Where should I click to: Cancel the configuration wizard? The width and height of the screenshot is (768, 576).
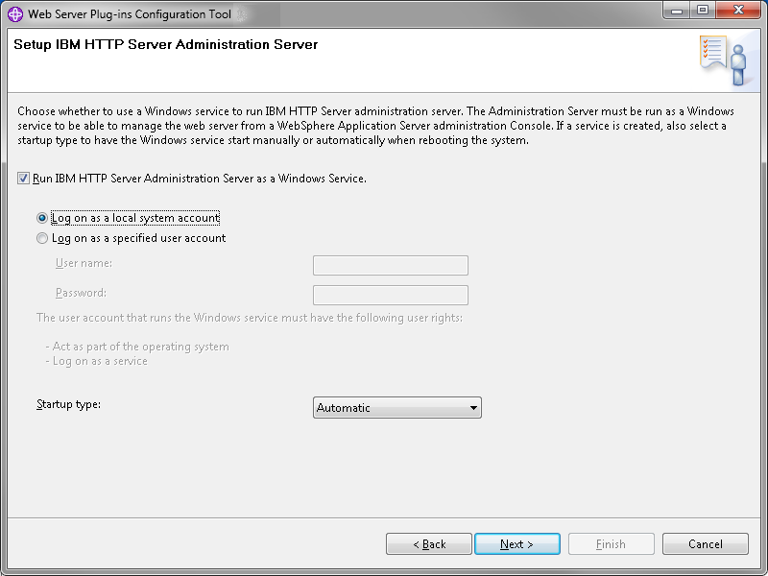tap(706, 543)
